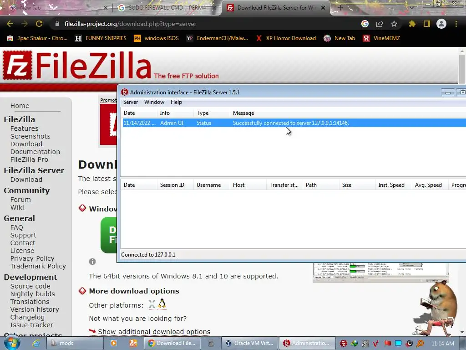The image size is (466, 350).
Task: Go to Home in site sidebar
Action: click(20, 106)
